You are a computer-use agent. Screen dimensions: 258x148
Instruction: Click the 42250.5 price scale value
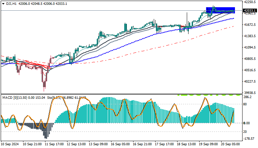[250, 2]
